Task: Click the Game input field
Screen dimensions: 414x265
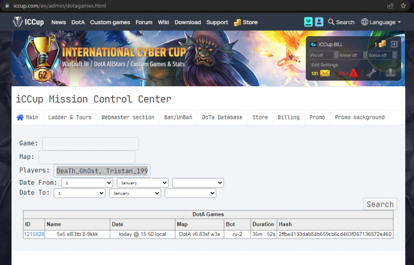Action: pyautogui.click(x=91, y=144)
